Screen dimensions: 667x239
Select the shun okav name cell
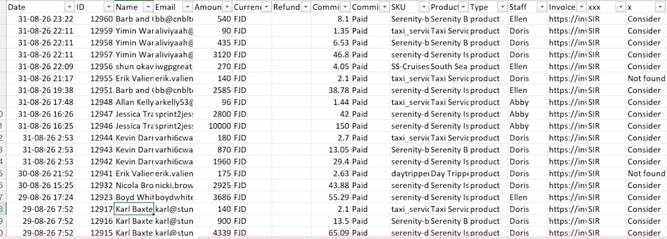pyautogui.click(x=134, y=66)
